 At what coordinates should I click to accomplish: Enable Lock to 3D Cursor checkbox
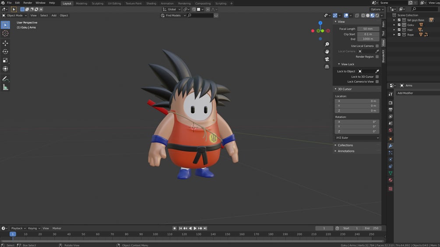tap(377, 77)
